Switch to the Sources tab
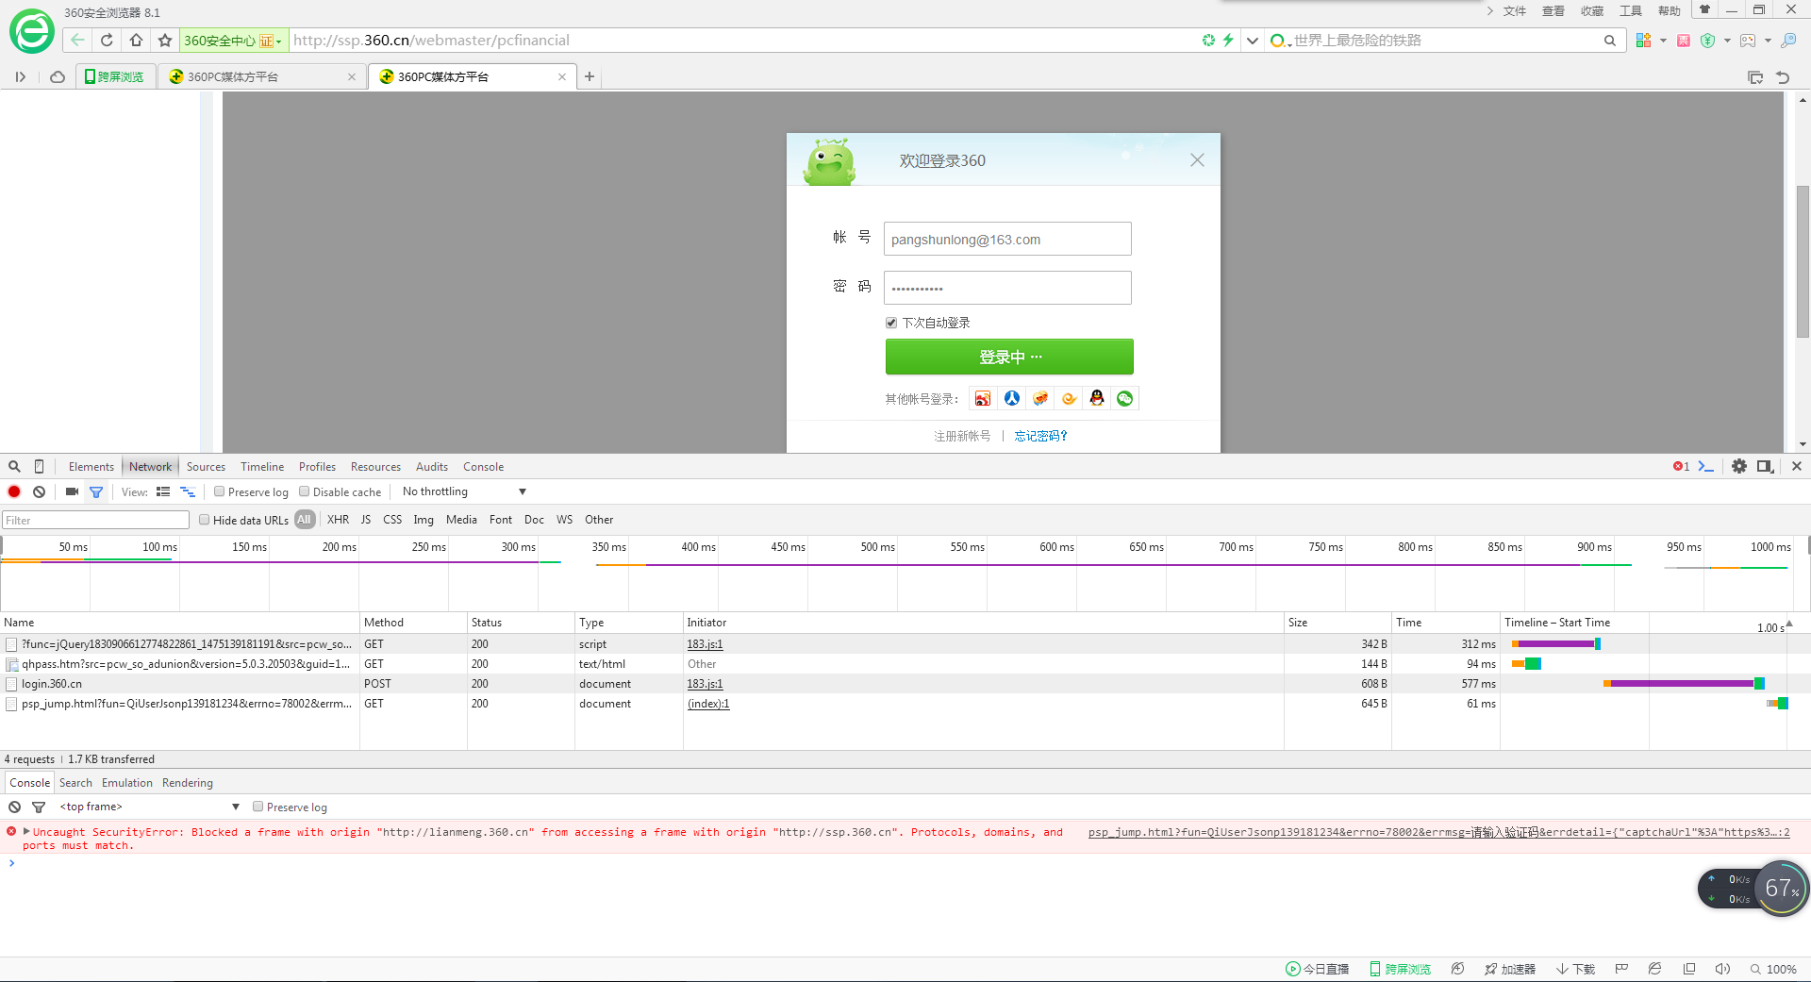 (x=206, y=466)
